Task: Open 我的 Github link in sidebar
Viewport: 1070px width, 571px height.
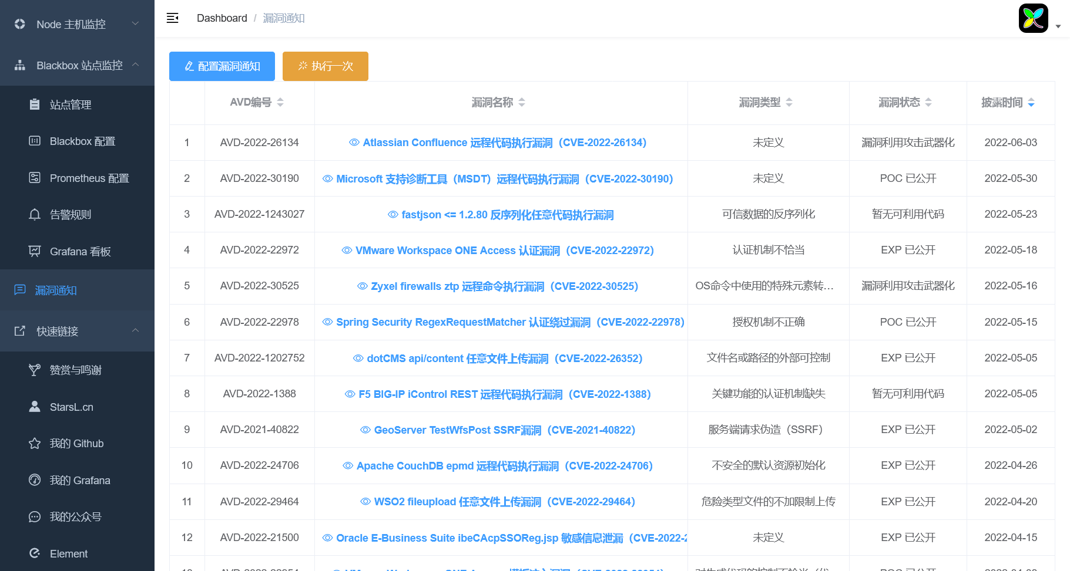Action: [x=77, y=443]
